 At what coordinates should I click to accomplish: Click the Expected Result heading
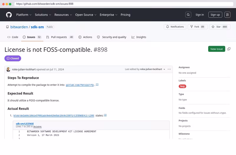(x=20, y=93)
